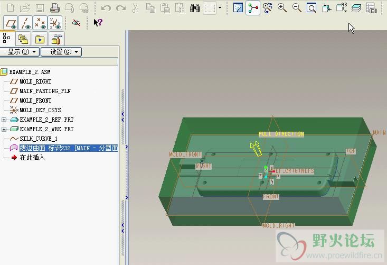Screen dimensions: 387x265
Task: Select EXAMPLE_2_REF.PRT part in tree
Action: [46, 120]
